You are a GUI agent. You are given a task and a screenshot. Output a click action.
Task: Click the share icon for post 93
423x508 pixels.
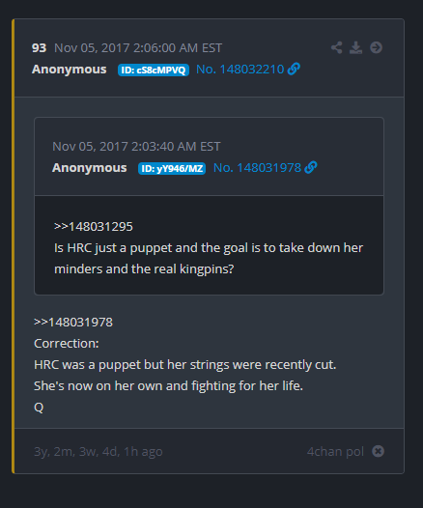click(336, 47)
